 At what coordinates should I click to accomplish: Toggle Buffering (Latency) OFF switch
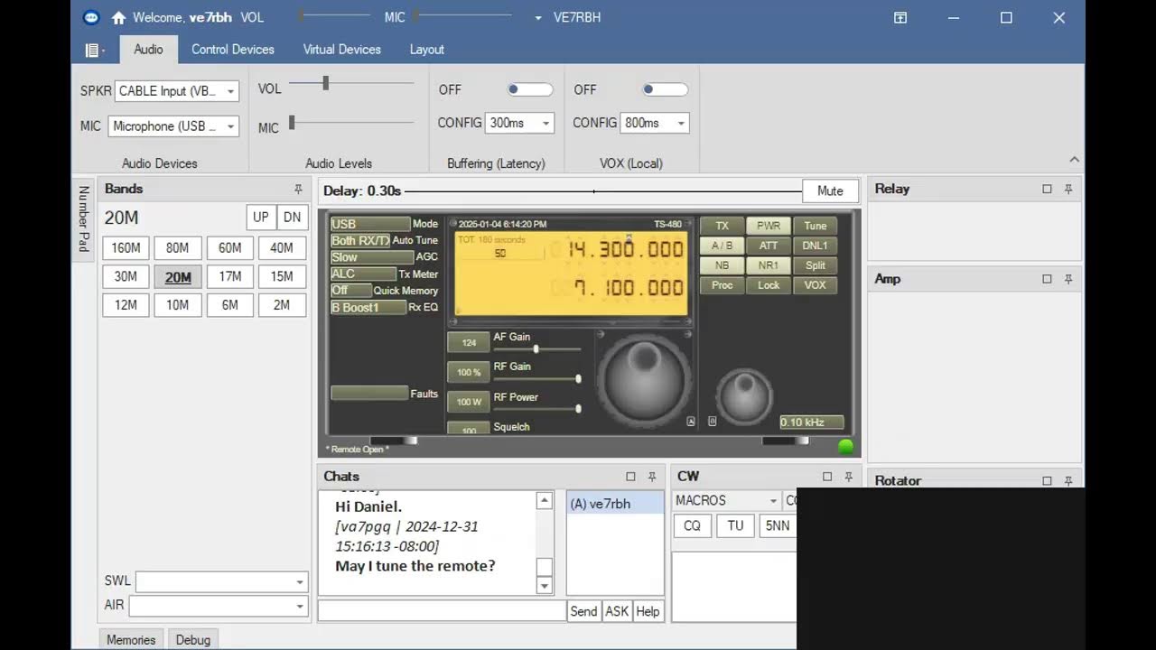tap(529, 89)
